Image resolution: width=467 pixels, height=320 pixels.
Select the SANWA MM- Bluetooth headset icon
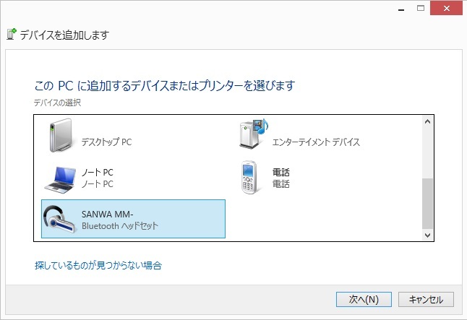click(x=59, y=220)
